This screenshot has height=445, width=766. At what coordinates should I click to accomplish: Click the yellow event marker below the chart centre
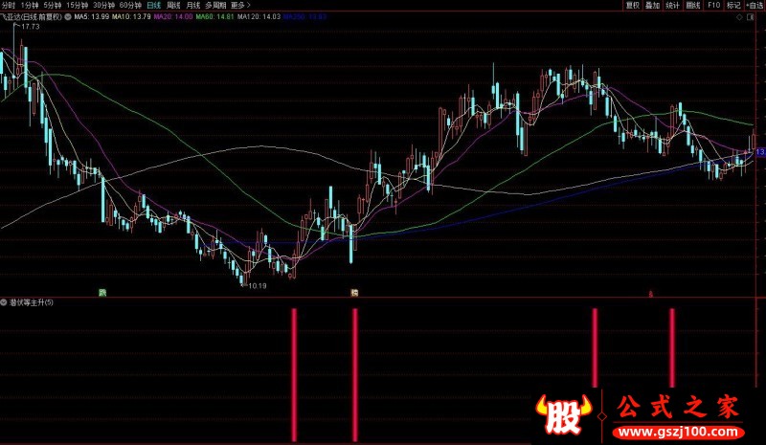[x=354, y=293]
